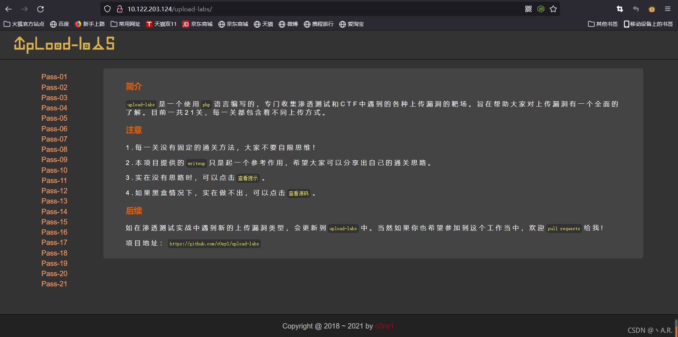
Task: Choose Pass-20 from the list
Action: pos(54,274)
